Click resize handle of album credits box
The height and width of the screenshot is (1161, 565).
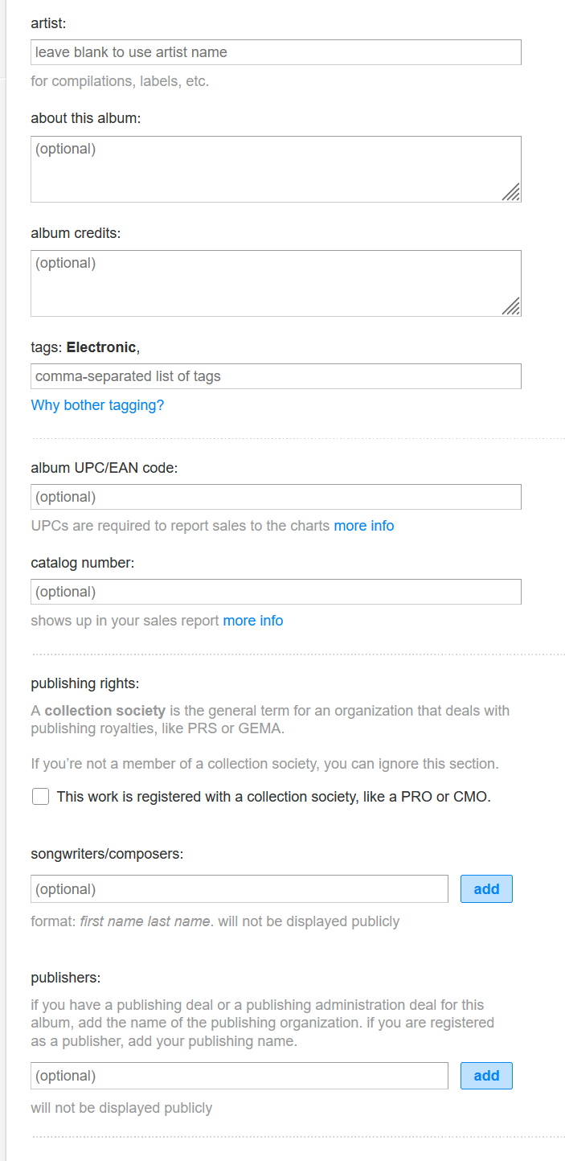pos(511,306)
